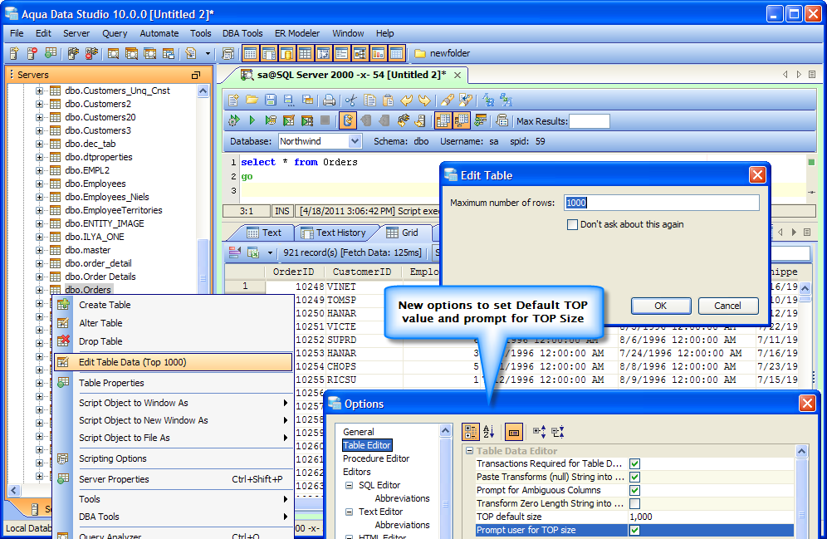Run the query with the green Execute arrow

(252, 120)
